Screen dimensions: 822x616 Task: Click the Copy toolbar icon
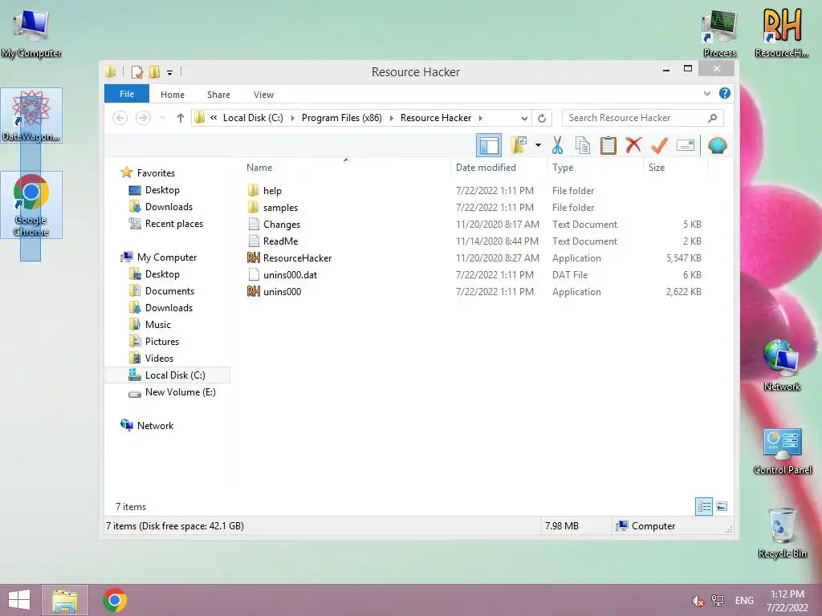click(583, 145)
